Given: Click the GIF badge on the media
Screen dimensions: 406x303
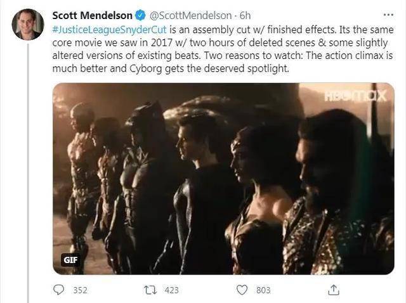Looking at the screenshot, I should coord(70,259).
